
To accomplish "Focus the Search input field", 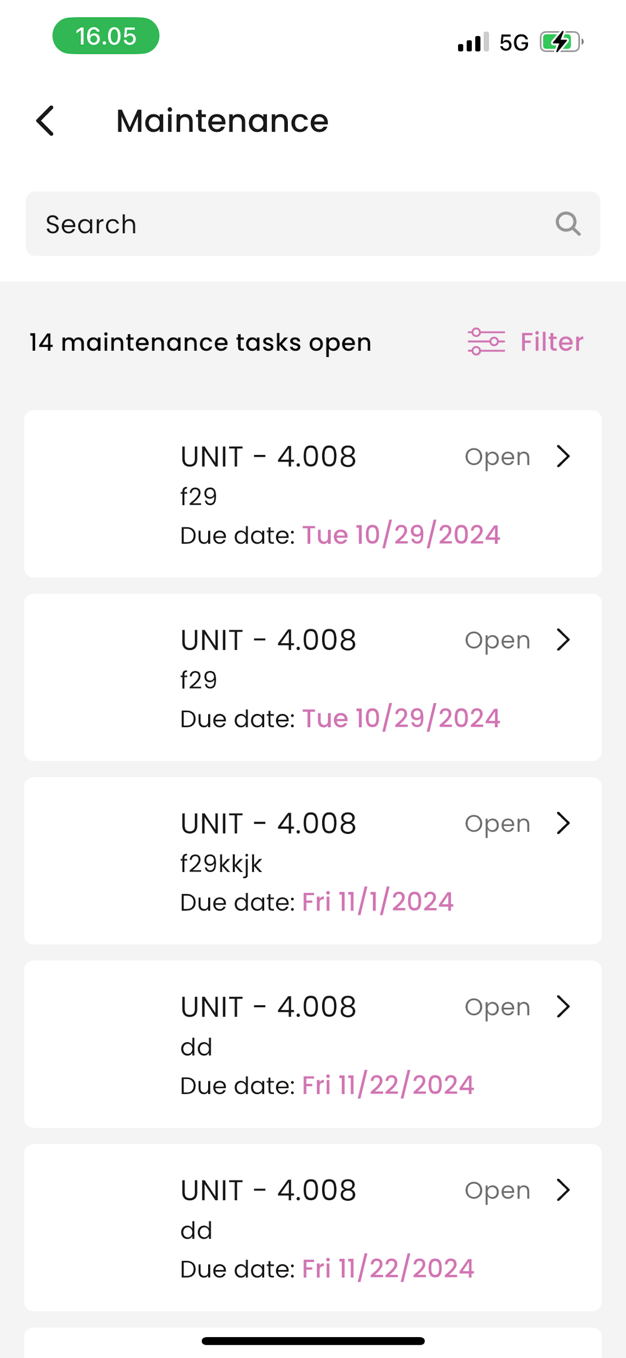I will [313, 223].
